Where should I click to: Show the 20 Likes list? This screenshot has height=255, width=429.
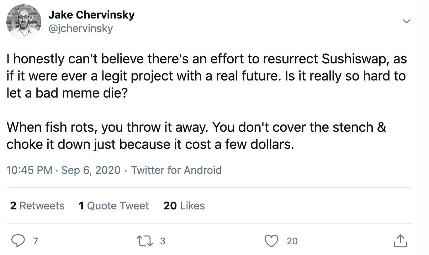pos(184,205)
